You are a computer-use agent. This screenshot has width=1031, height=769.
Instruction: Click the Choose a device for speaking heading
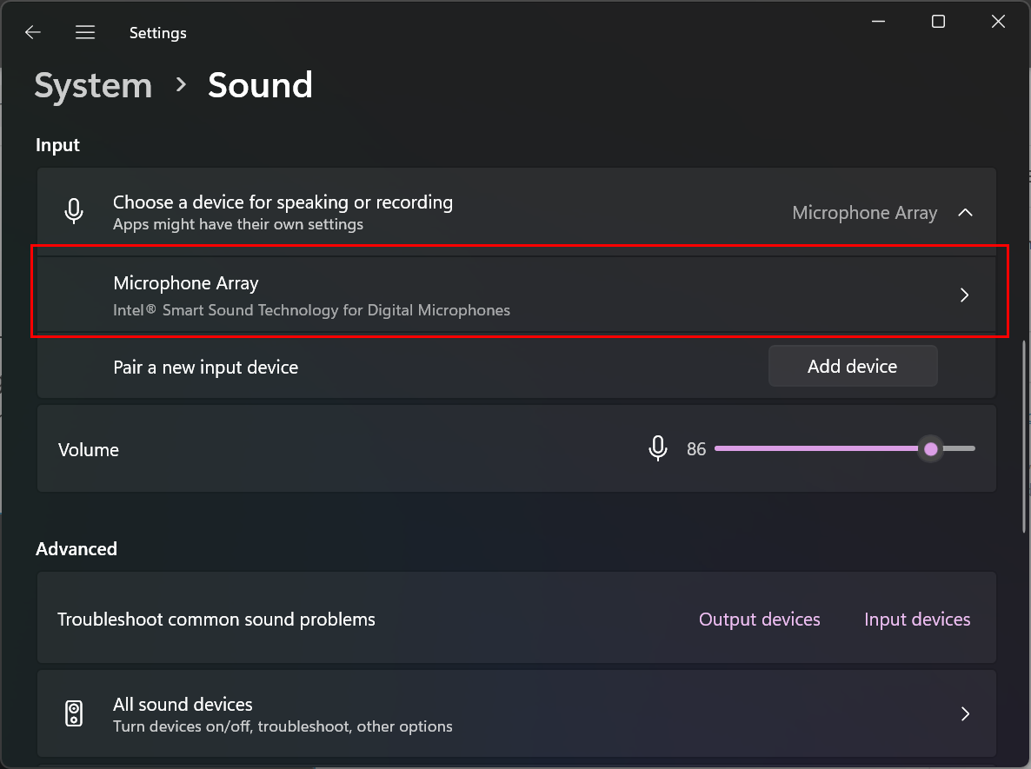tap(283, 202)
